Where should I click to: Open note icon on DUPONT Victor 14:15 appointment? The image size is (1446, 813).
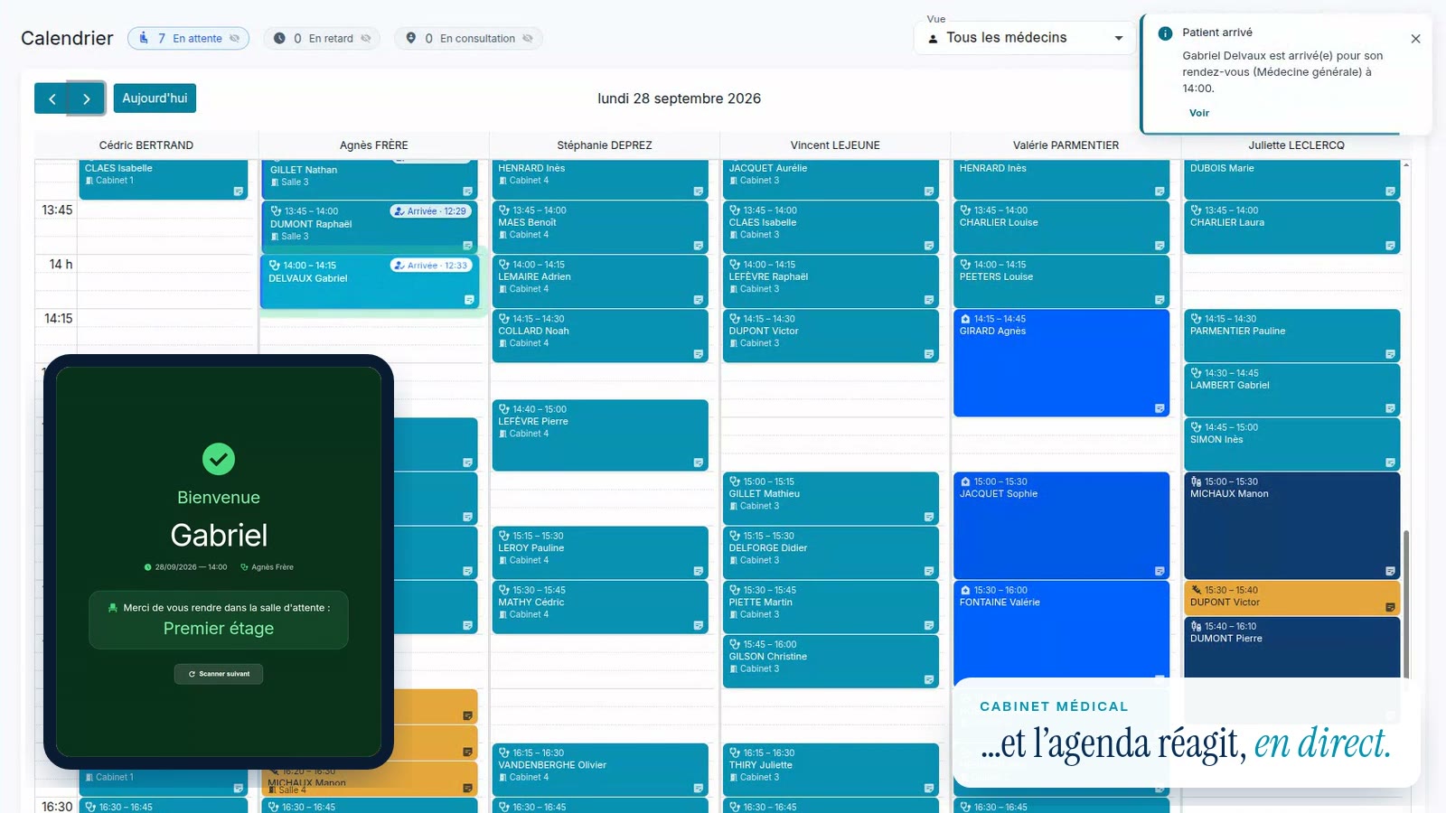(x=929, y=354)
